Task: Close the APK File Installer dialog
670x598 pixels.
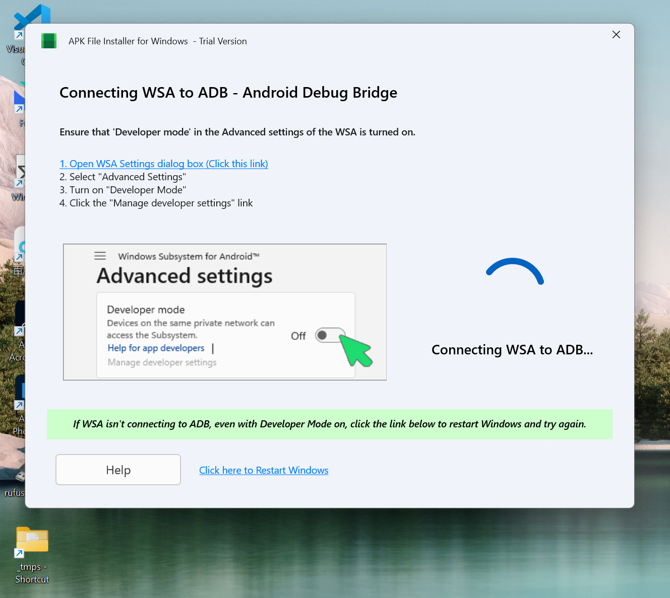Action: tap(616, 35)
